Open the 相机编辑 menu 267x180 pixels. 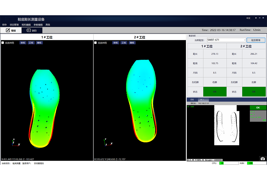[26, 25]
